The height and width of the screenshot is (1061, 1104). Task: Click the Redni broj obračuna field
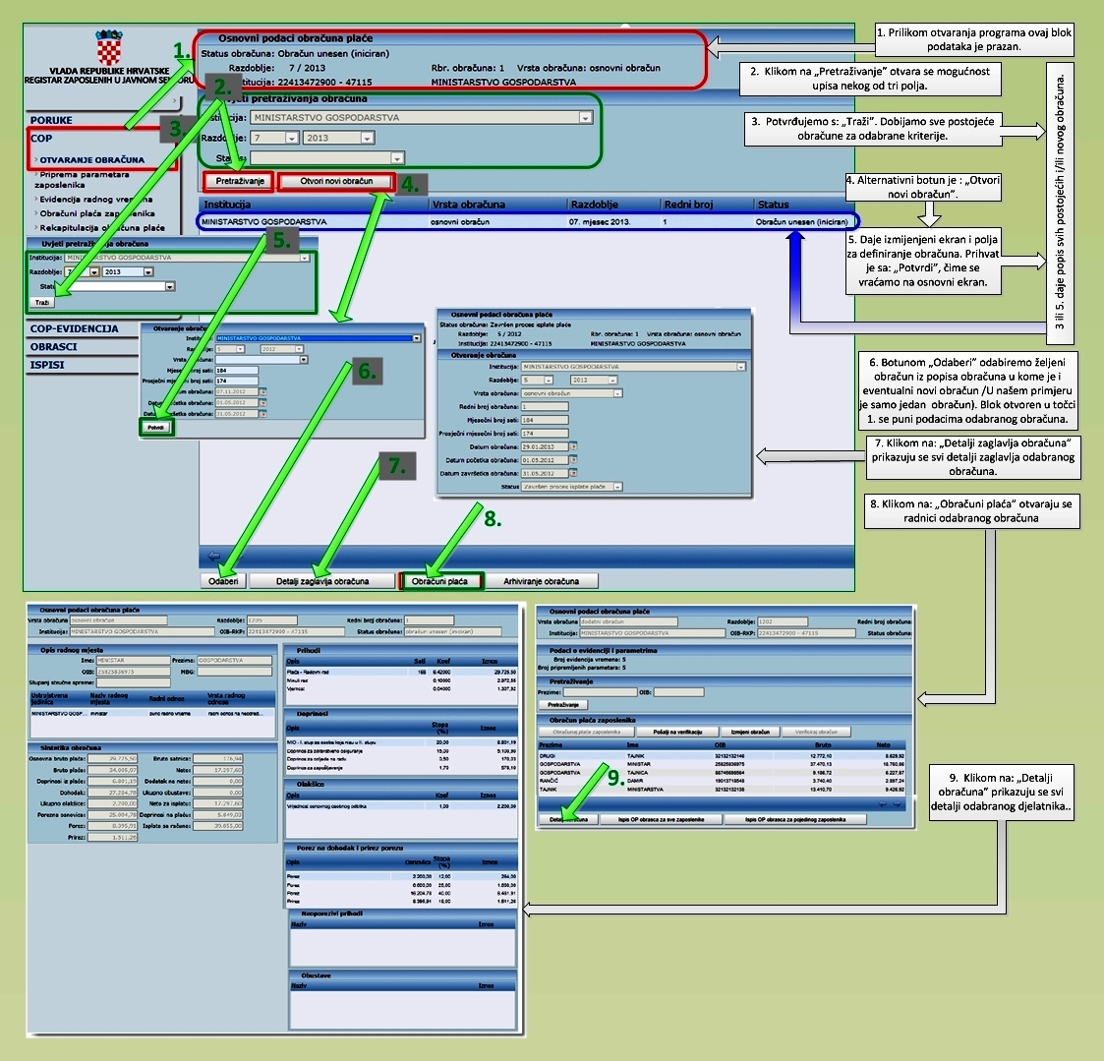[x=545, y=407]
